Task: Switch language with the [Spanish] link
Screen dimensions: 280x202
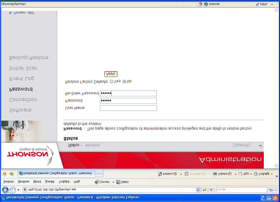Action: [242, 145]
